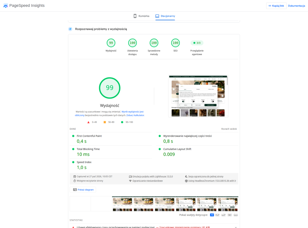The image size is (308, 228).
Task: Click the Captured at 27 paź 2026 text
Action: tap(94, 176)
